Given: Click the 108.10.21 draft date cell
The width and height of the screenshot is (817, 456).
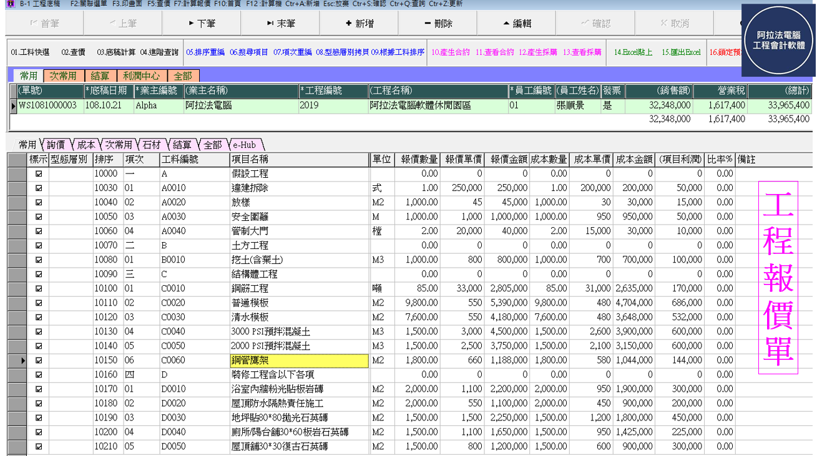Looking at the screenshot, I should [x=109, y=106].
